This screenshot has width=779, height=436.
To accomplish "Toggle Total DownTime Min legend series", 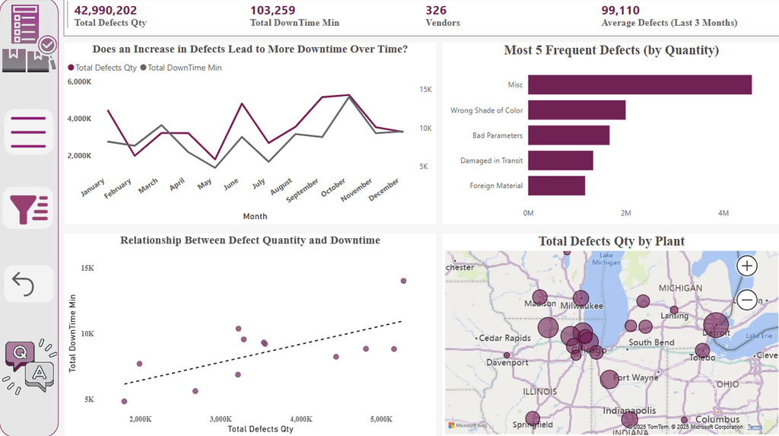I will 181,68.
